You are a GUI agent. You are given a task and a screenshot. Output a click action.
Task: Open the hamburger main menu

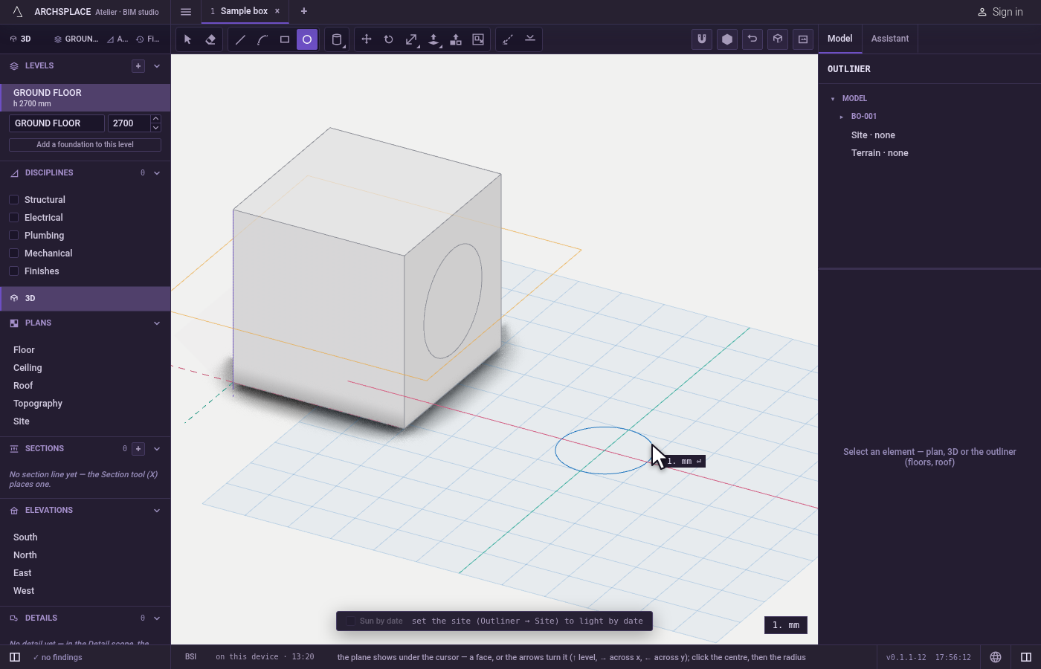[x=186, y=11]
